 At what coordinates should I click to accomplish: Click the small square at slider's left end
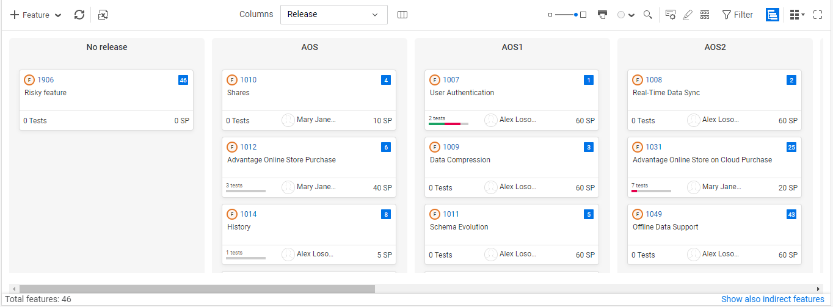tap(550, 15)
